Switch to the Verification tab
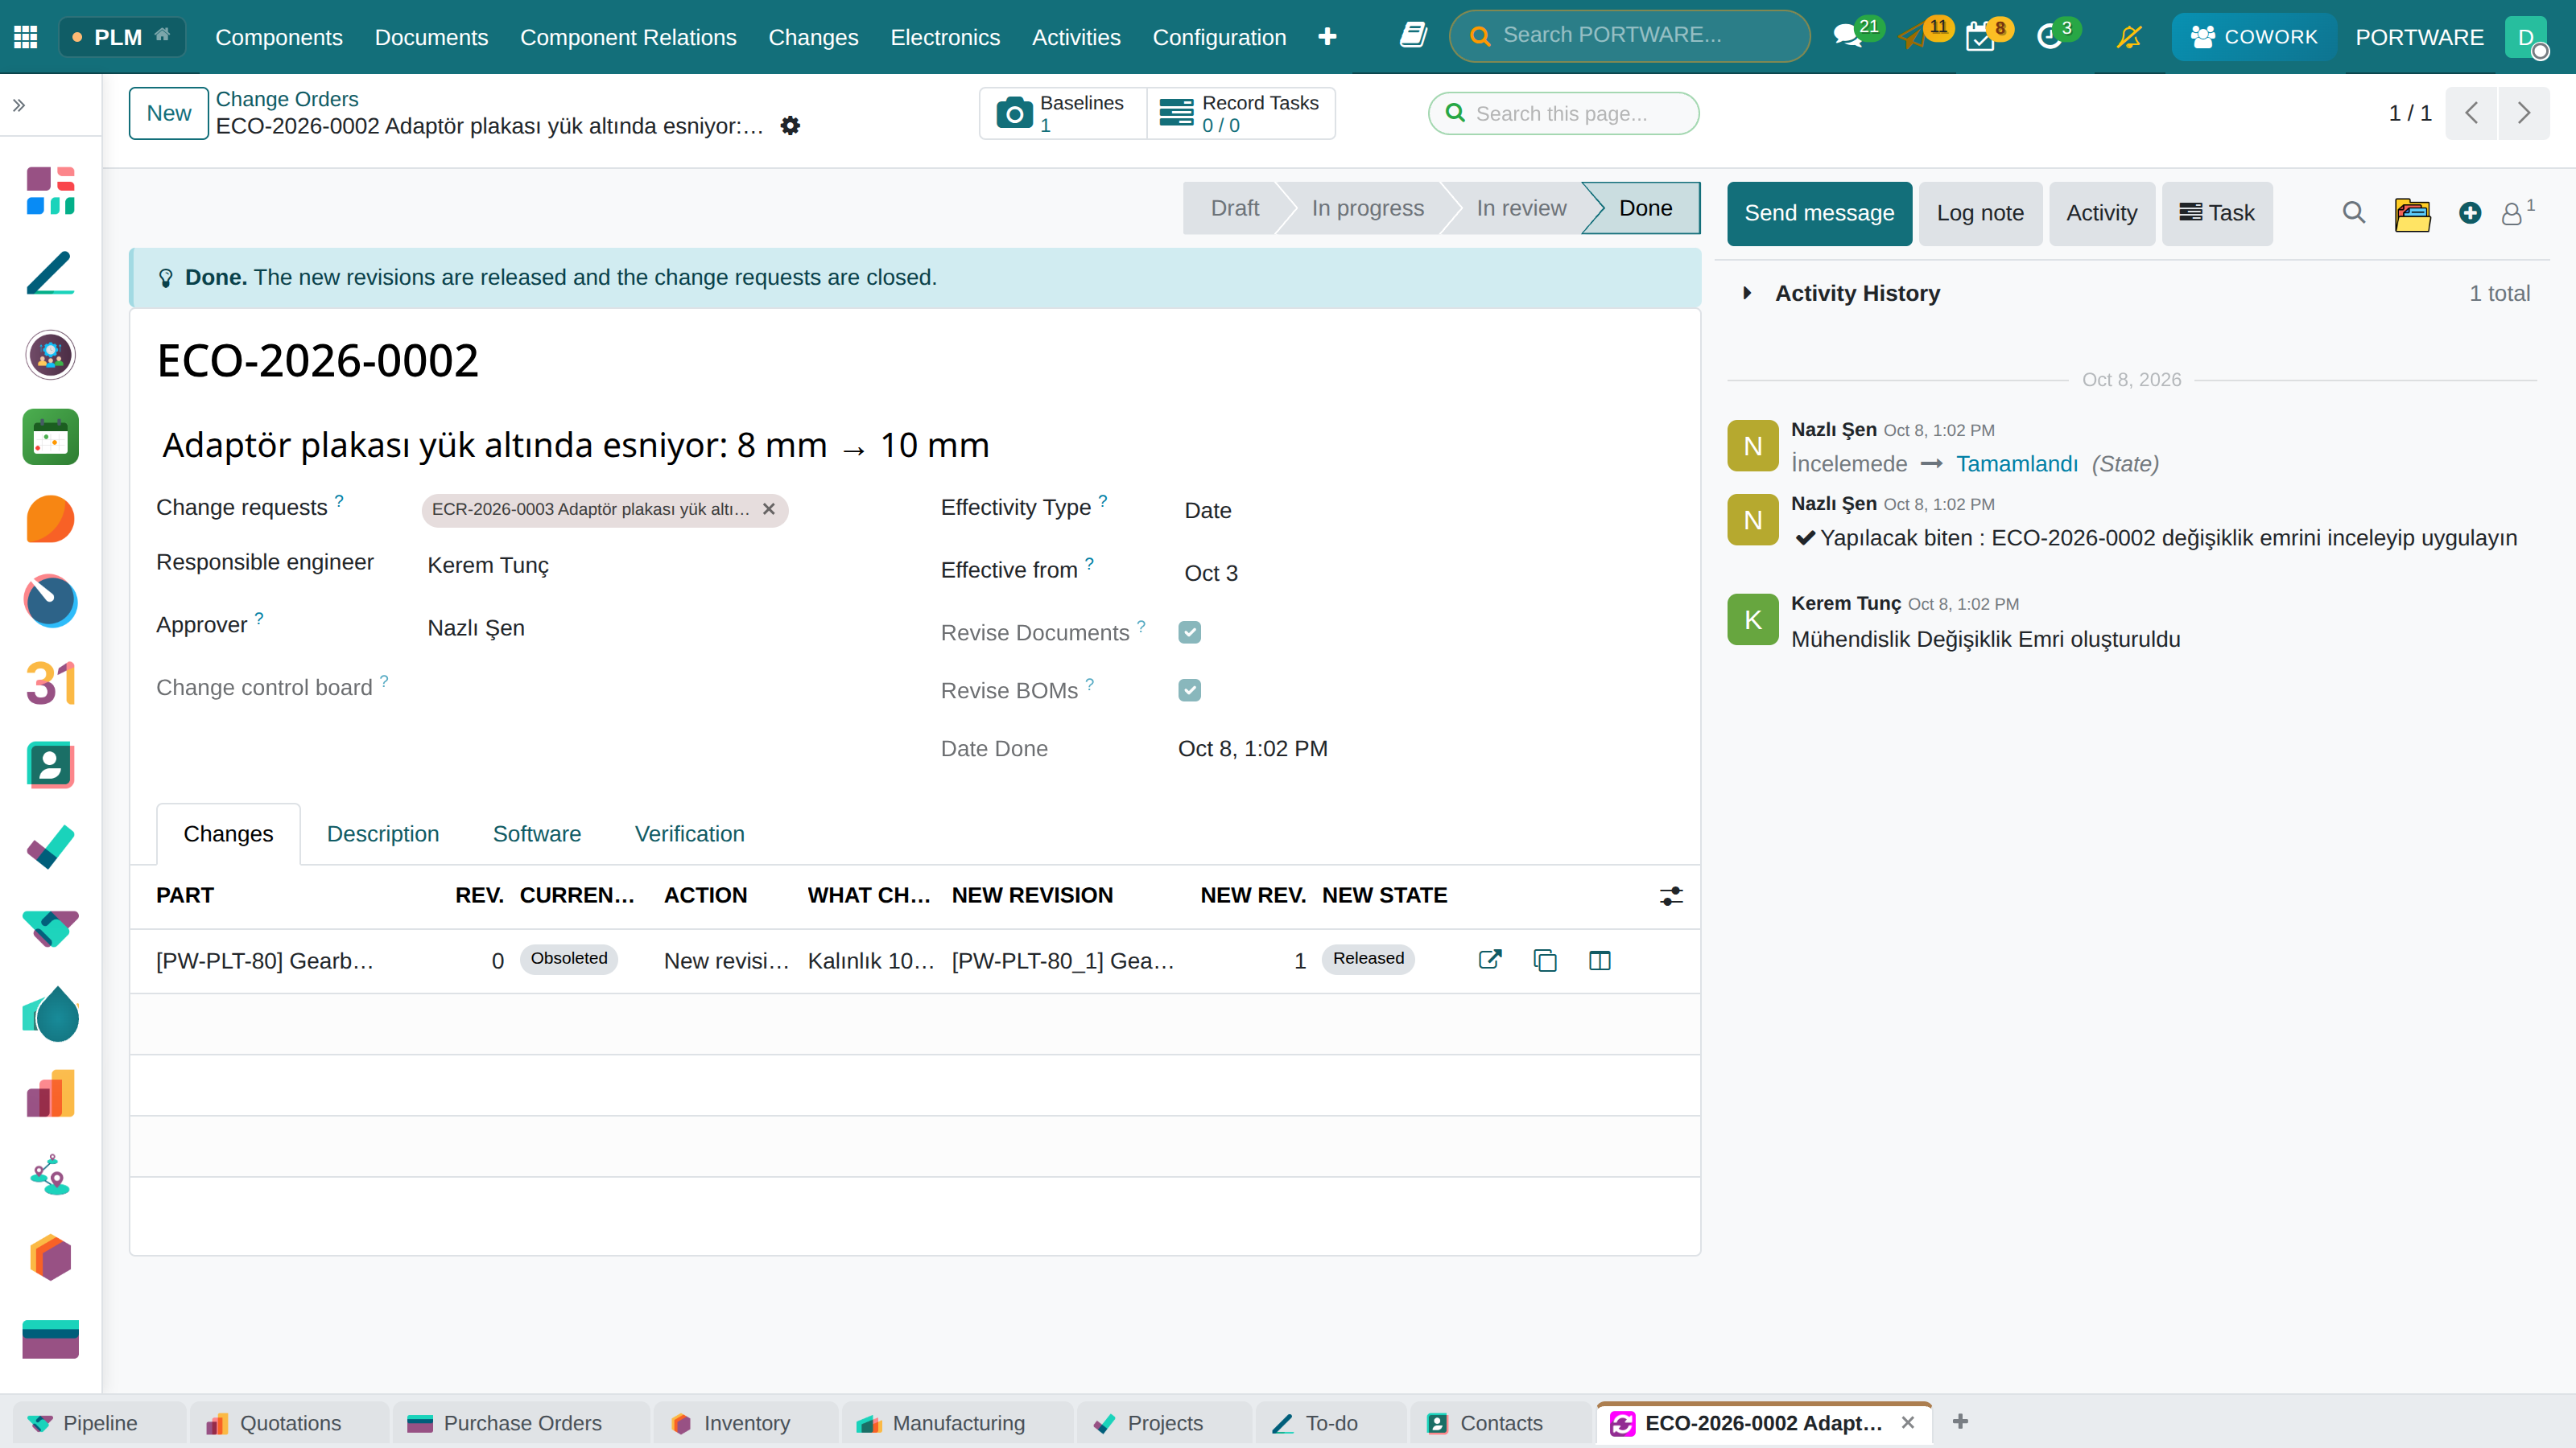The height and width of the screenshot is (1448, 2576). coord(689,833)
